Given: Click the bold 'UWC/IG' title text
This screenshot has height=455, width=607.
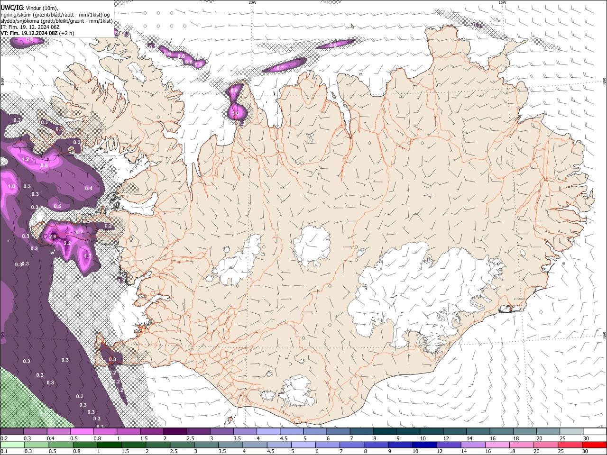Looking at the screenshot, I should pos(11,8).
